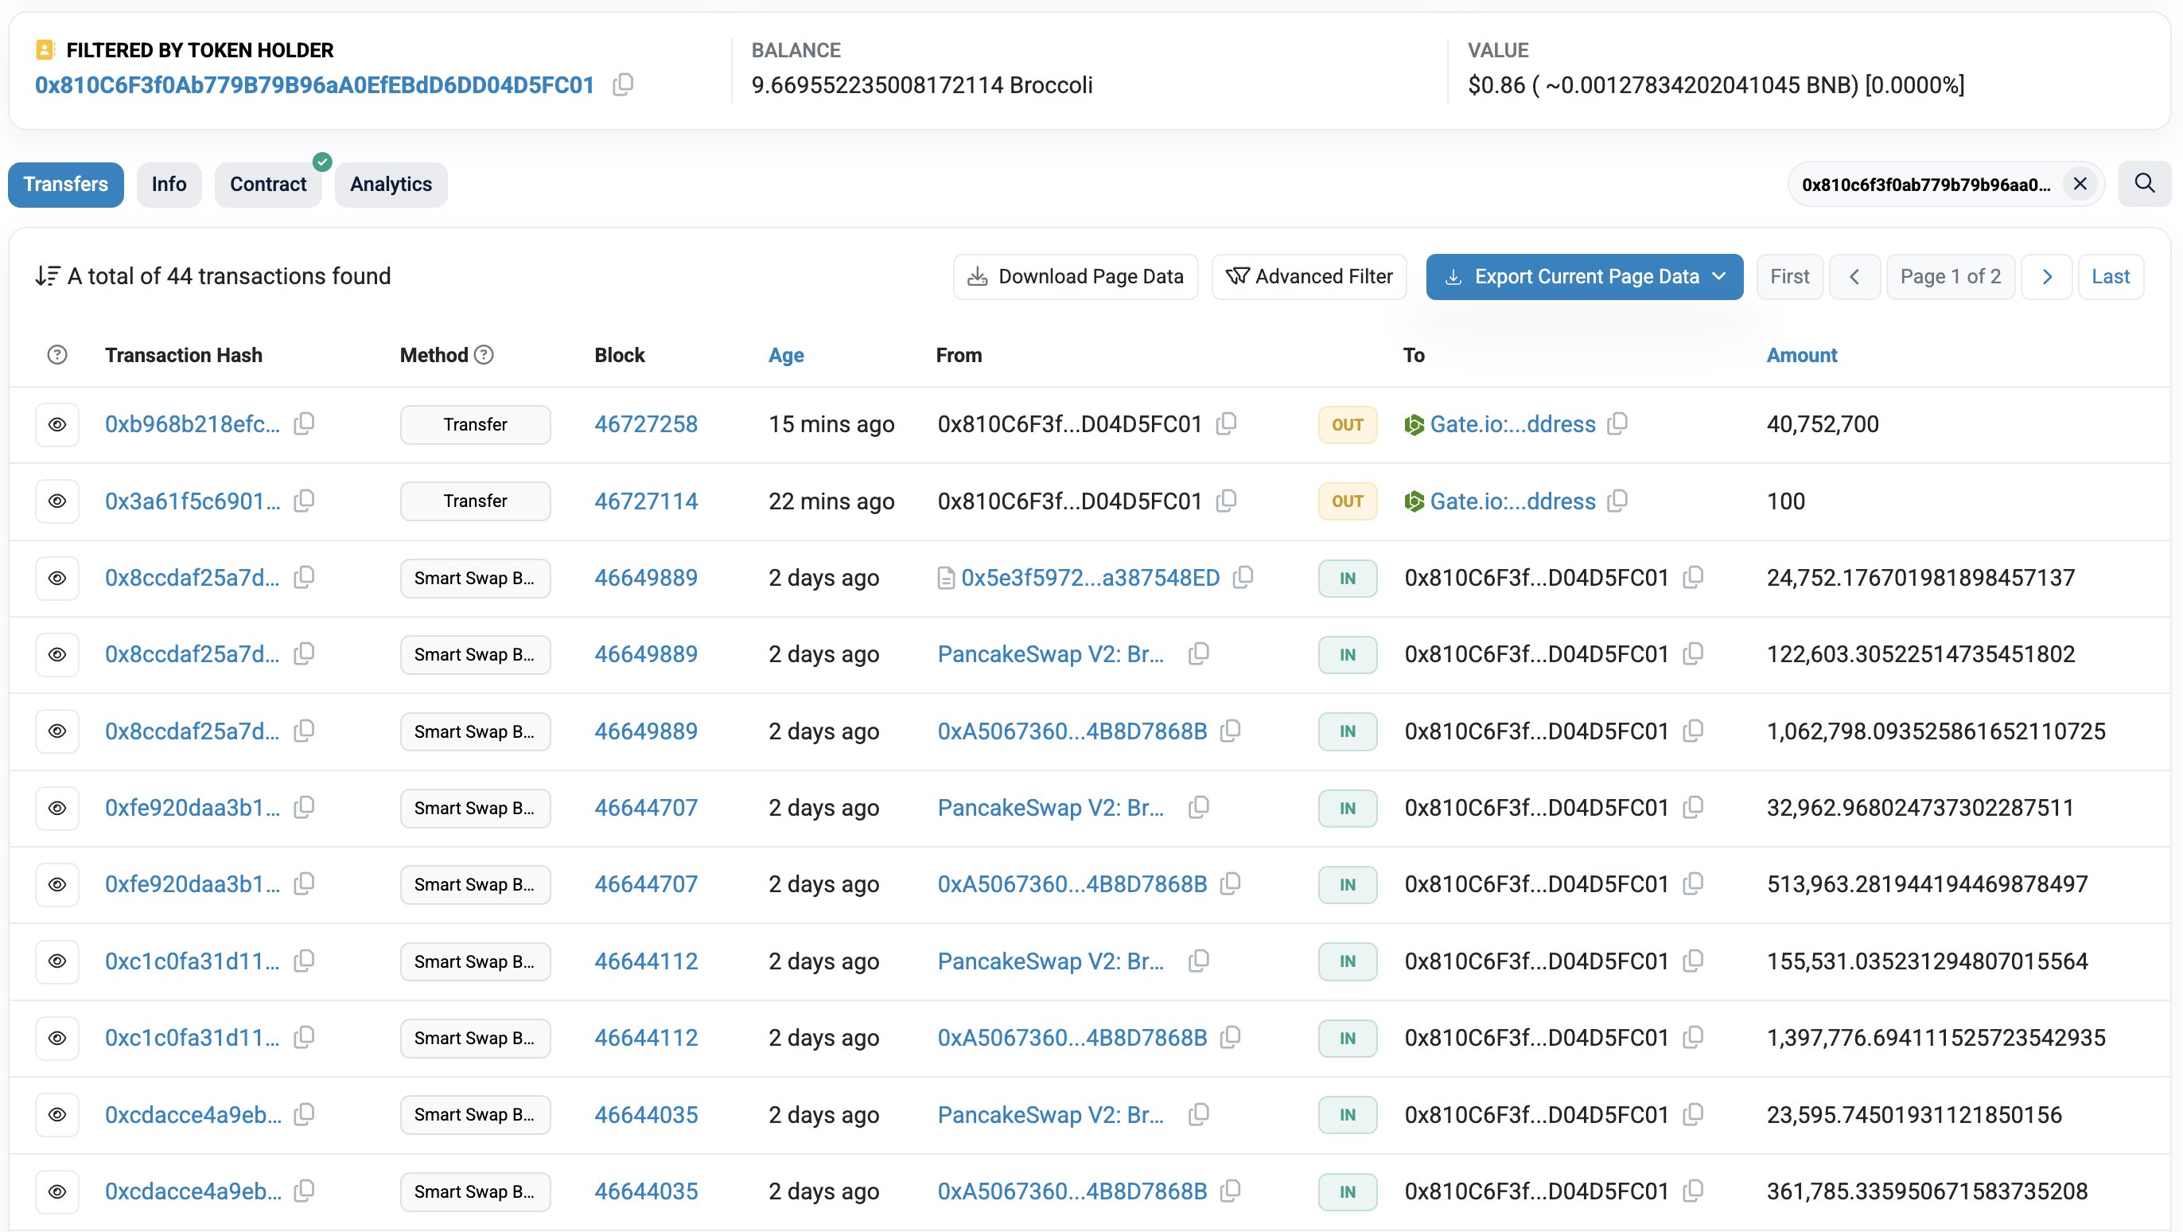This screenshot has height=1232, width=2183.
Task: Click Transfer method badge in block 46727114 row
Action: pyautogui.click(x=476, y=501)
